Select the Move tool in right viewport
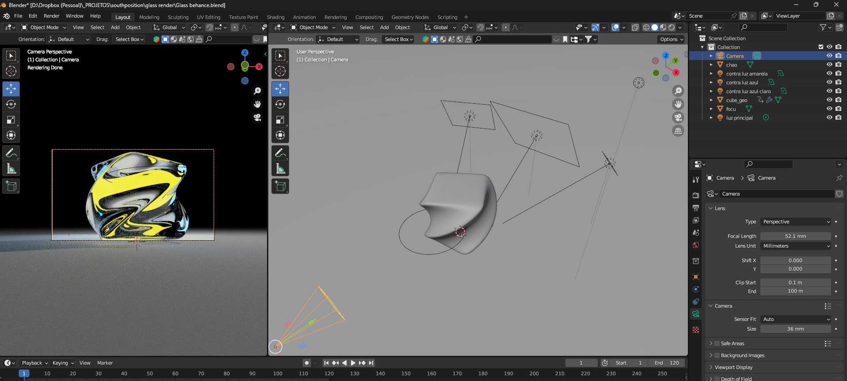 (280, 89)
